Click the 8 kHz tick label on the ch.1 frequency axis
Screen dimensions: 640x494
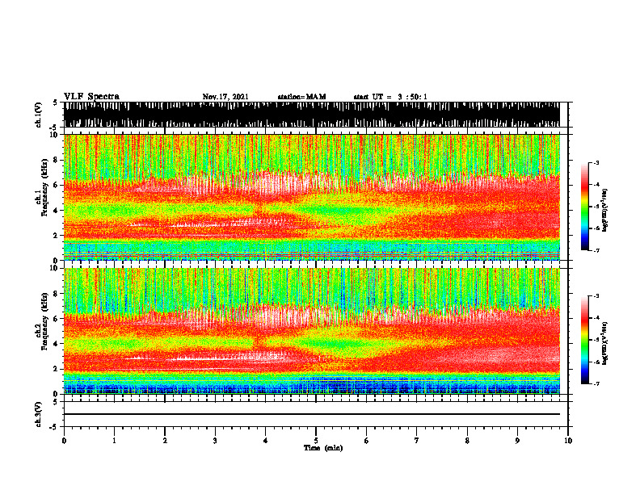(x=56, y=160)
